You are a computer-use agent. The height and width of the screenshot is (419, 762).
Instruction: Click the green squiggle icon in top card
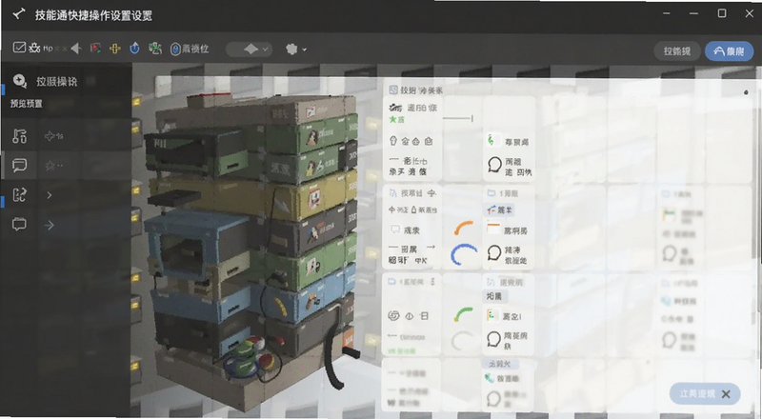491,141
